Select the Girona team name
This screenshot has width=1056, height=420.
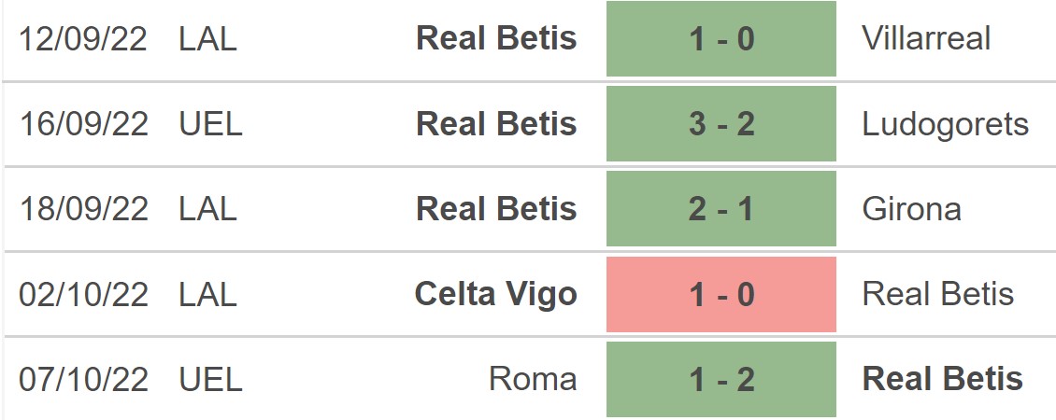(911, 209)
